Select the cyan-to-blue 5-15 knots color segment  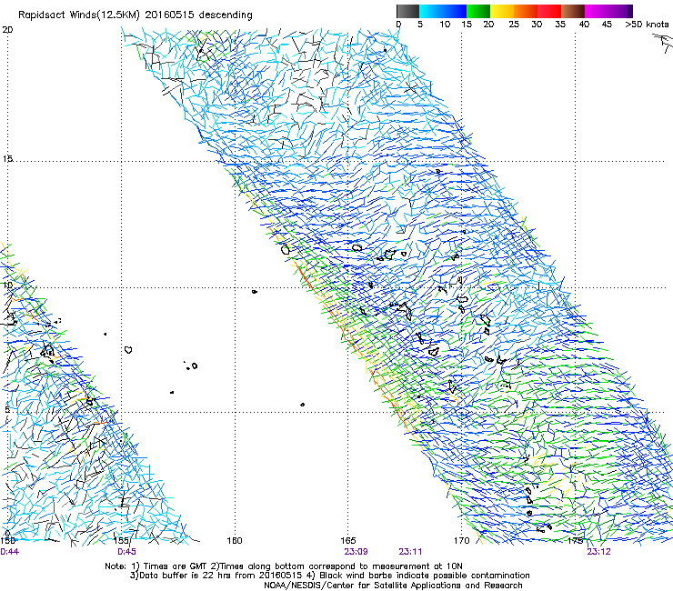[443, 11]
